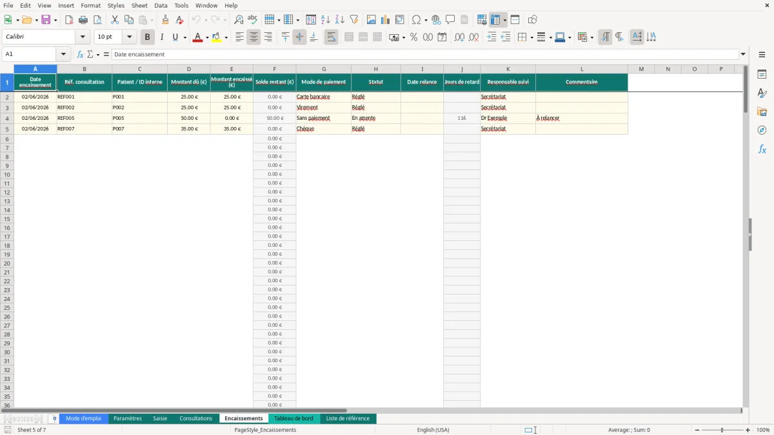Toggle Left-To-Right text direction

tap(605, 37)
